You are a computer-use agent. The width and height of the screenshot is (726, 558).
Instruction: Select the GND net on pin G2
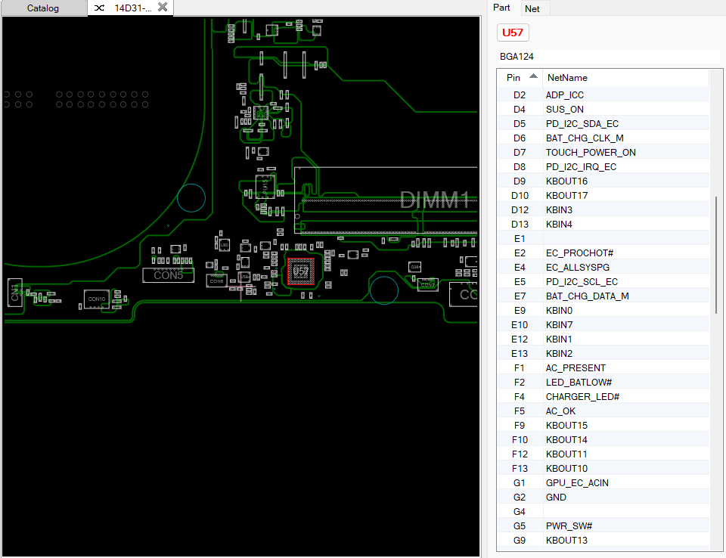556,497
